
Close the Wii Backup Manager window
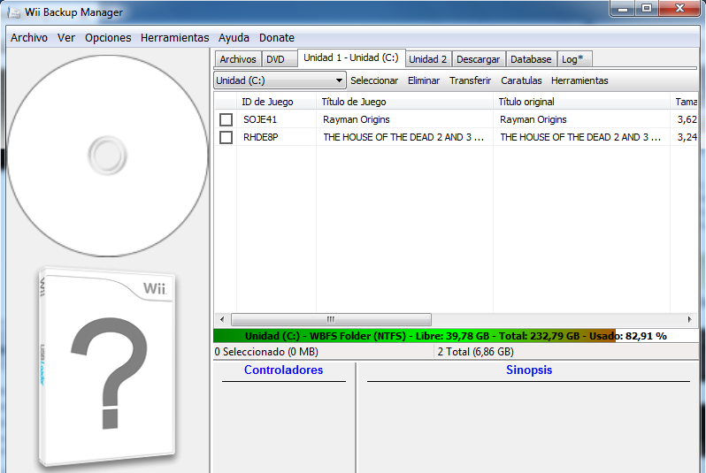pos(679,9)
